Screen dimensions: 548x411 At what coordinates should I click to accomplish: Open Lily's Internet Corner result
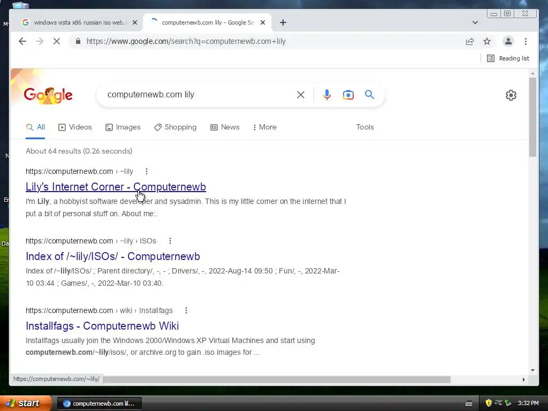tap(116, 187)
